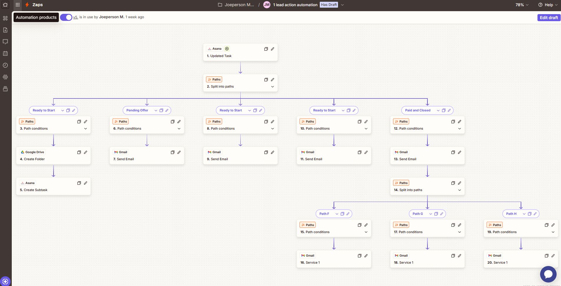Image resolution: width=561 pixels, height=286 pixels.
Task: Click the Zaps title in header
Action: (37, 5)
